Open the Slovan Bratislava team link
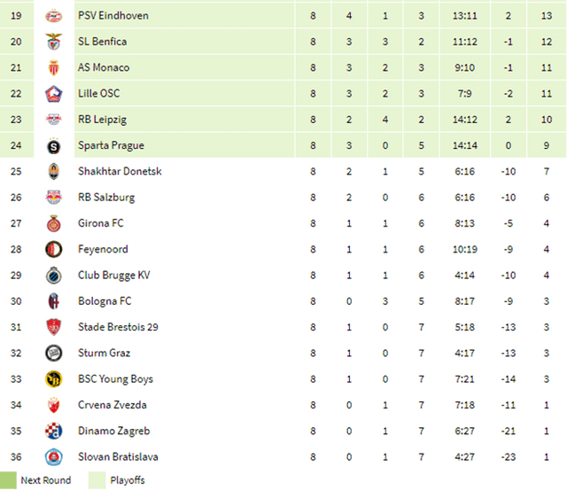567x490 pixels. [119, 456]
